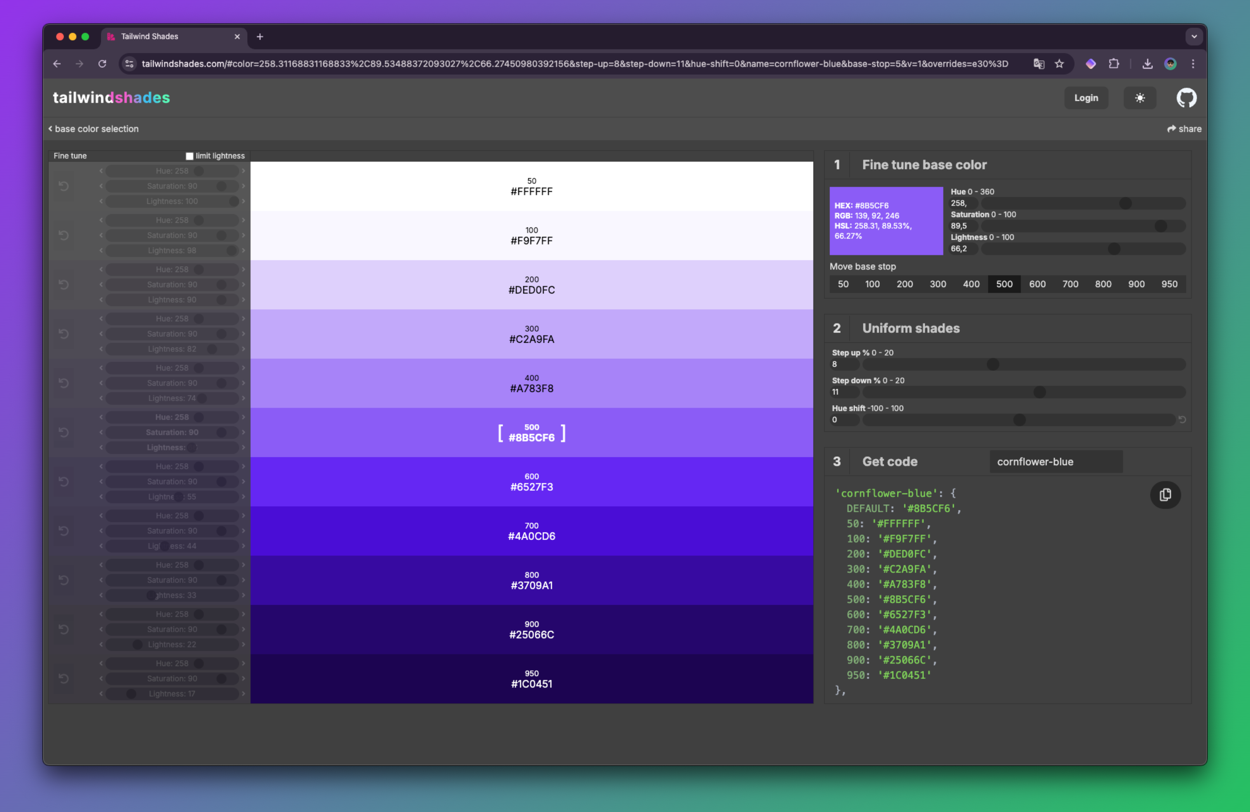Viewport: 1250px width, 812px height.
Task: Move base stop to 950
Action: pos(1169,284)
